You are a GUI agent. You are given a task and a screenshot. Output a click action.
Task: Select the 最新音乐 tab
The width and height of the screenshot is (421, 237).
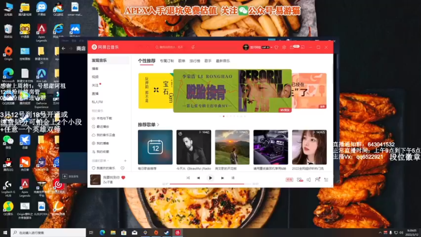[x=223, y=61]
